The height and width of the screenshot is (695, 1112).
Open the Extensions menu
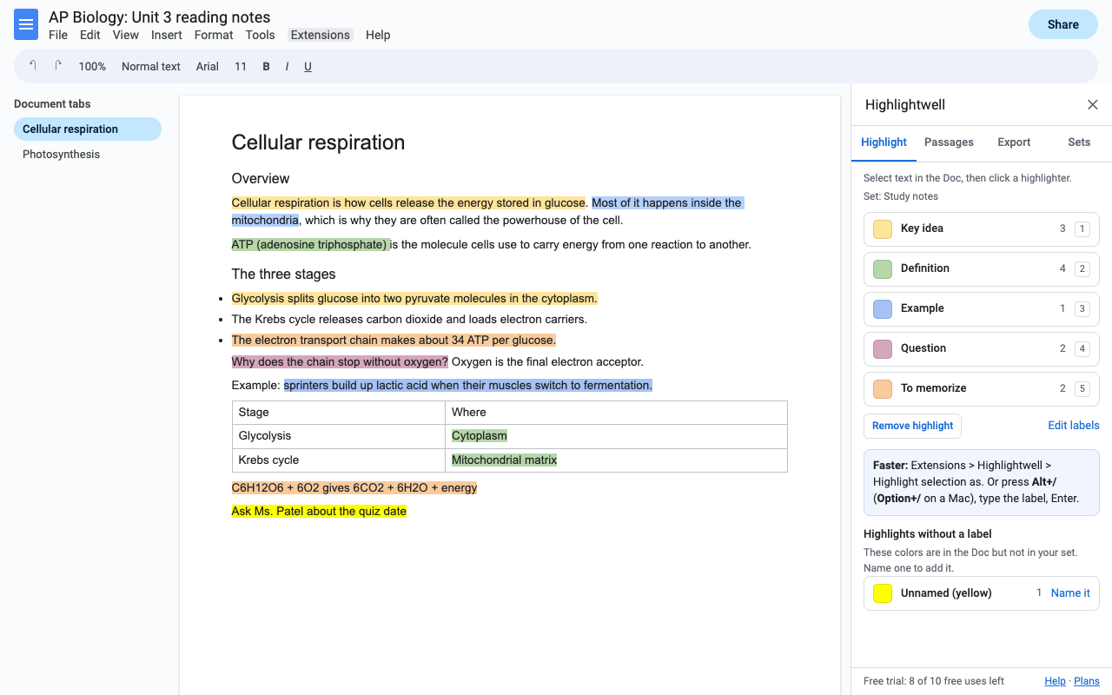(321, 35)
